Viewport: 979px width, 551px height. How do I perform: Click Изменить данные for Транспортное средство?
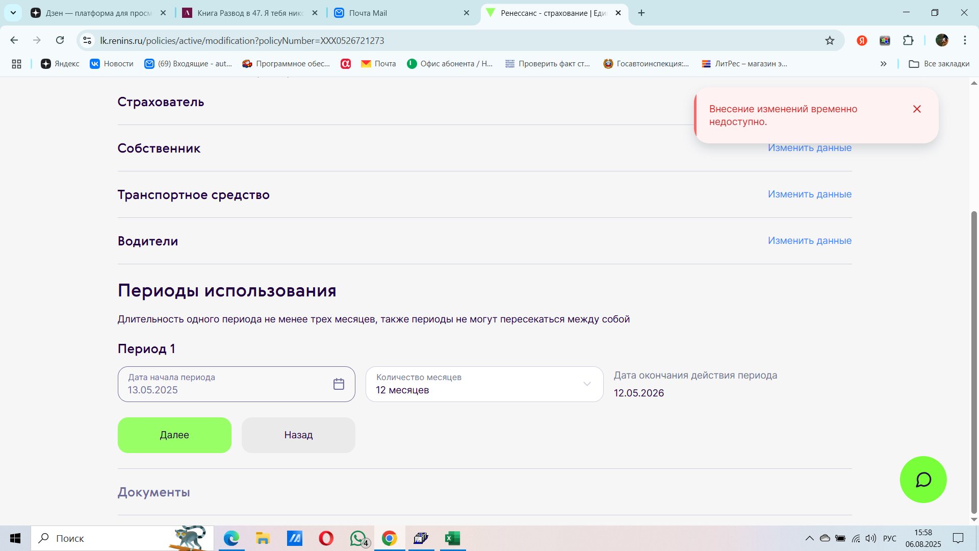click(810, 194)
